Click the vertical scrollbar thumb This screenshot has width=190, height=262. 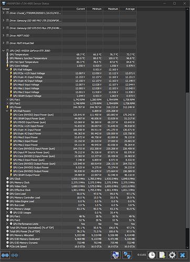(x=187, y=170)
